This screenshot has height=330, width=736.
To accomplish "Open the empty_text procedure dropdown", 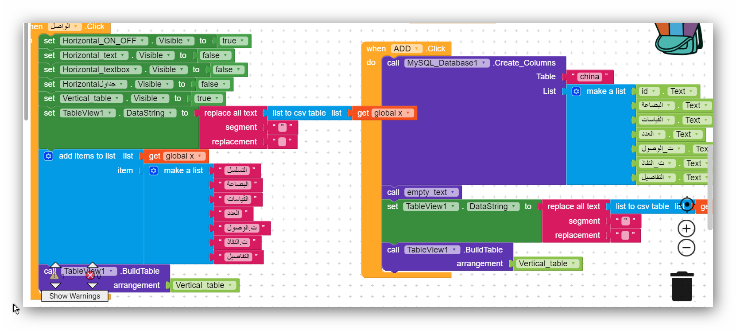I will 431,192.
